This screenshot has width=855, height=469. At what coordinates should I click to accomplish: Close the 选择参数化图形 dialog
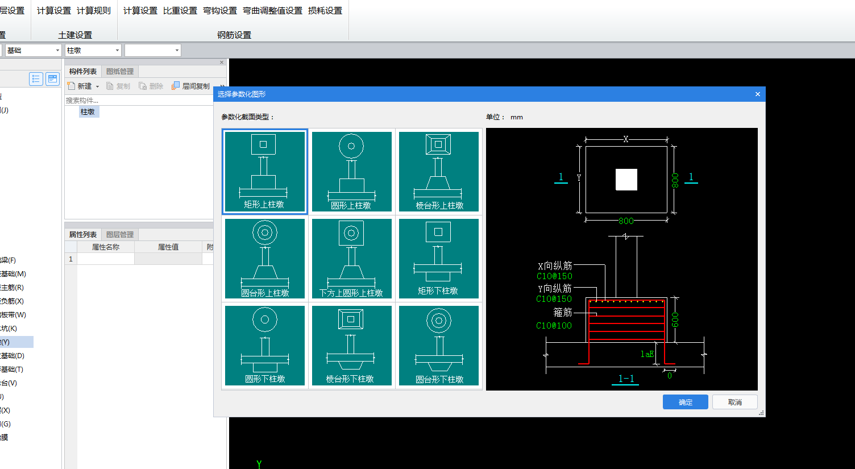(757, 94)
